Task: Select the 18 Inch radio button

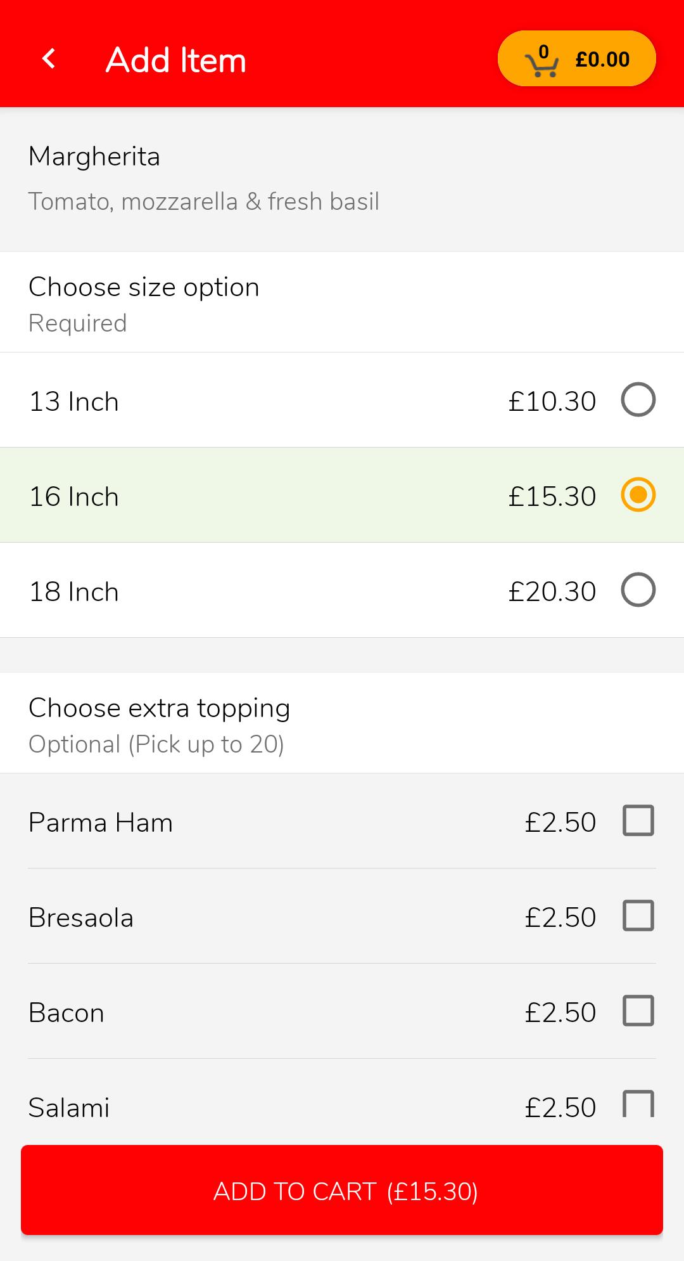Action: point(638,590)
